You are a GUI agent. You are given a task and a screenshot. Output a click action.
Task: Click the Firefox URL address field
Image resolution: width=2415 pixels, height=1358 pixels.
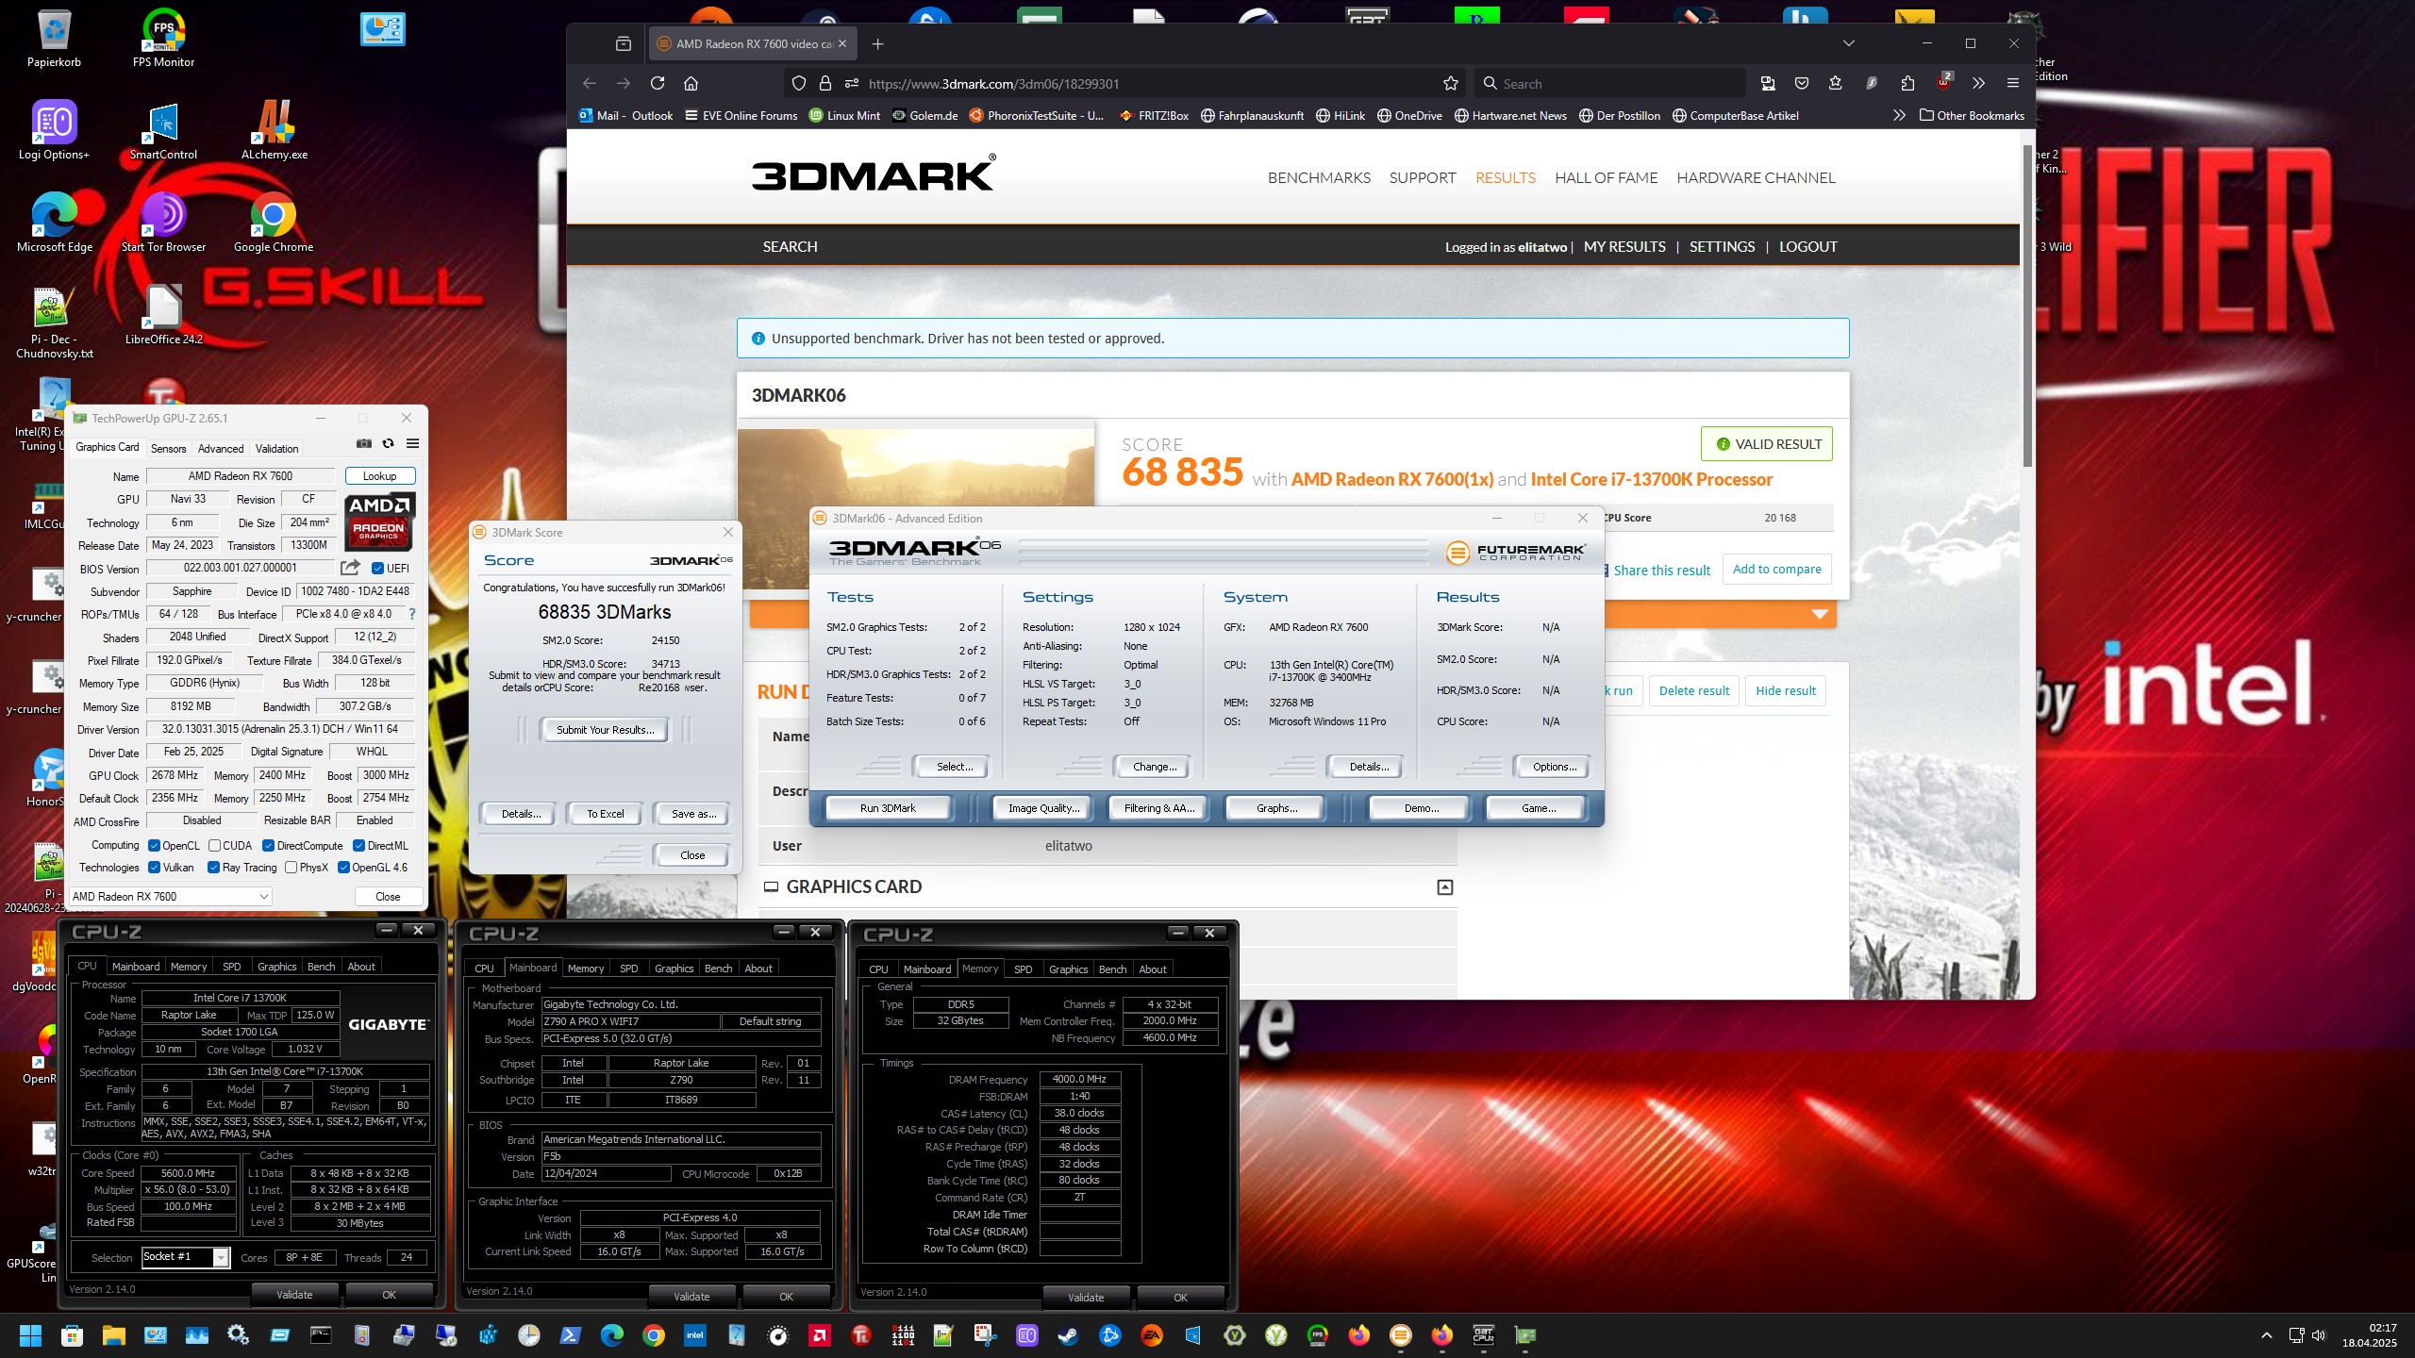(x=1151, y=83)
